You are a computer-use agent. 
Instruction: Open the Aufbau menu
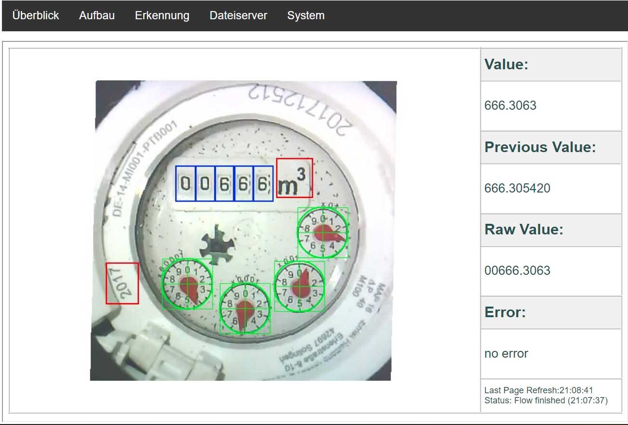pyautogui.click(x=97, y=15)
